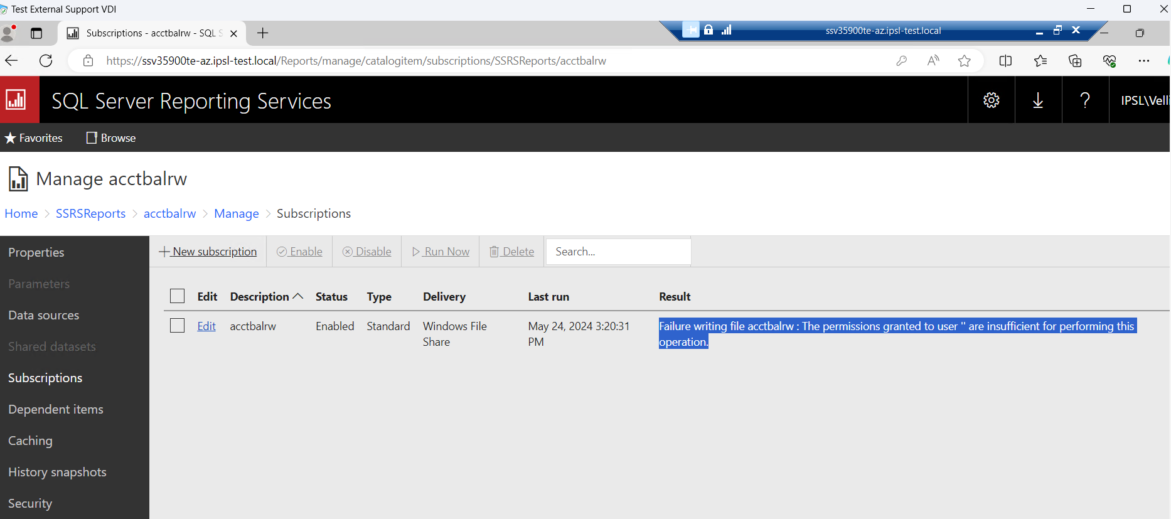Click the Disable toolbar button
Image resolution: width=1171 pixels, height=519 pixels.
[x=367, y=252]
